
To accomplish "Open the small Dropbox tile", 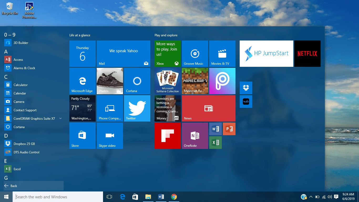I will (246, 88).
